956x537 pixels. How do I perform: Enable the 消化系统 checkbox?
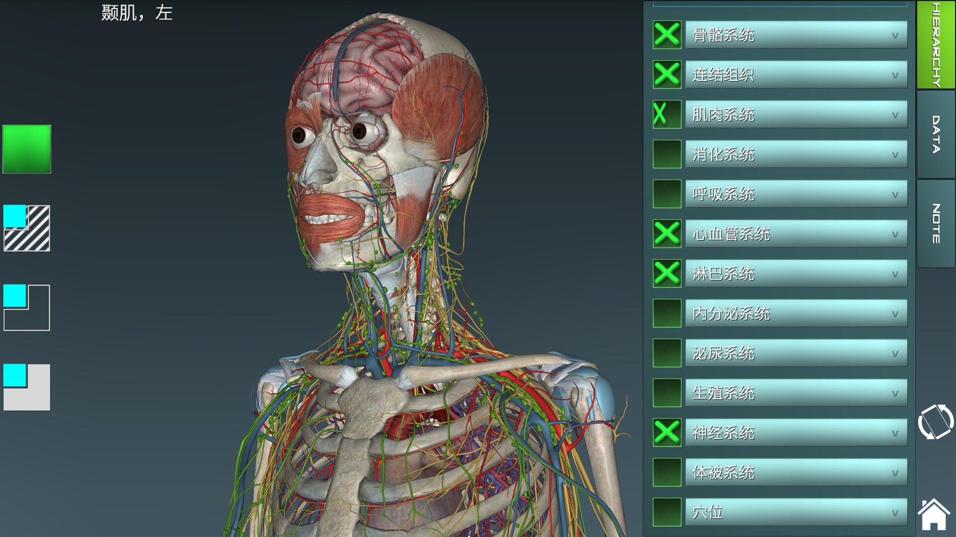point(667,154)
